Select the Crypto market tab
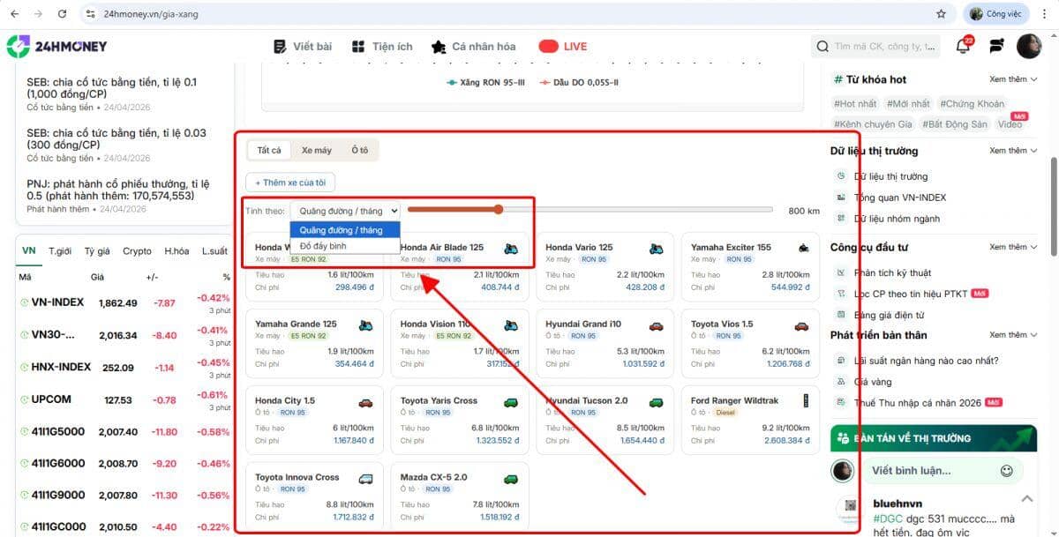1059x537 pixels. (137, 251)
